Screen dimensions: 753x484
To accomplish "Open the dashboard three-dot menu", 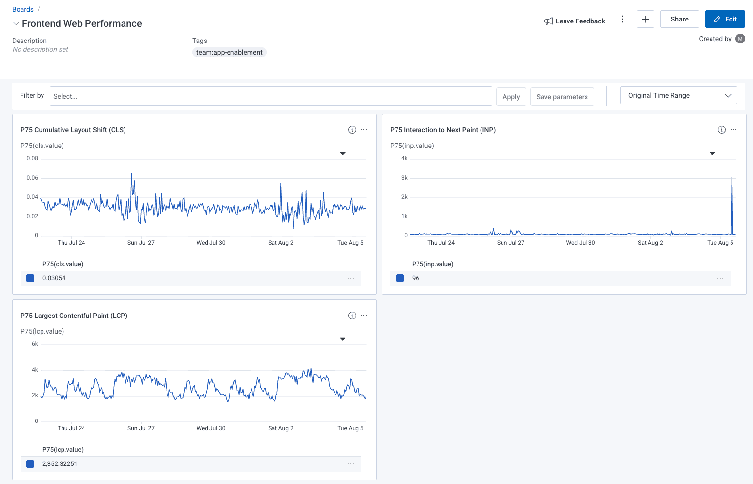I will point(622,19).
